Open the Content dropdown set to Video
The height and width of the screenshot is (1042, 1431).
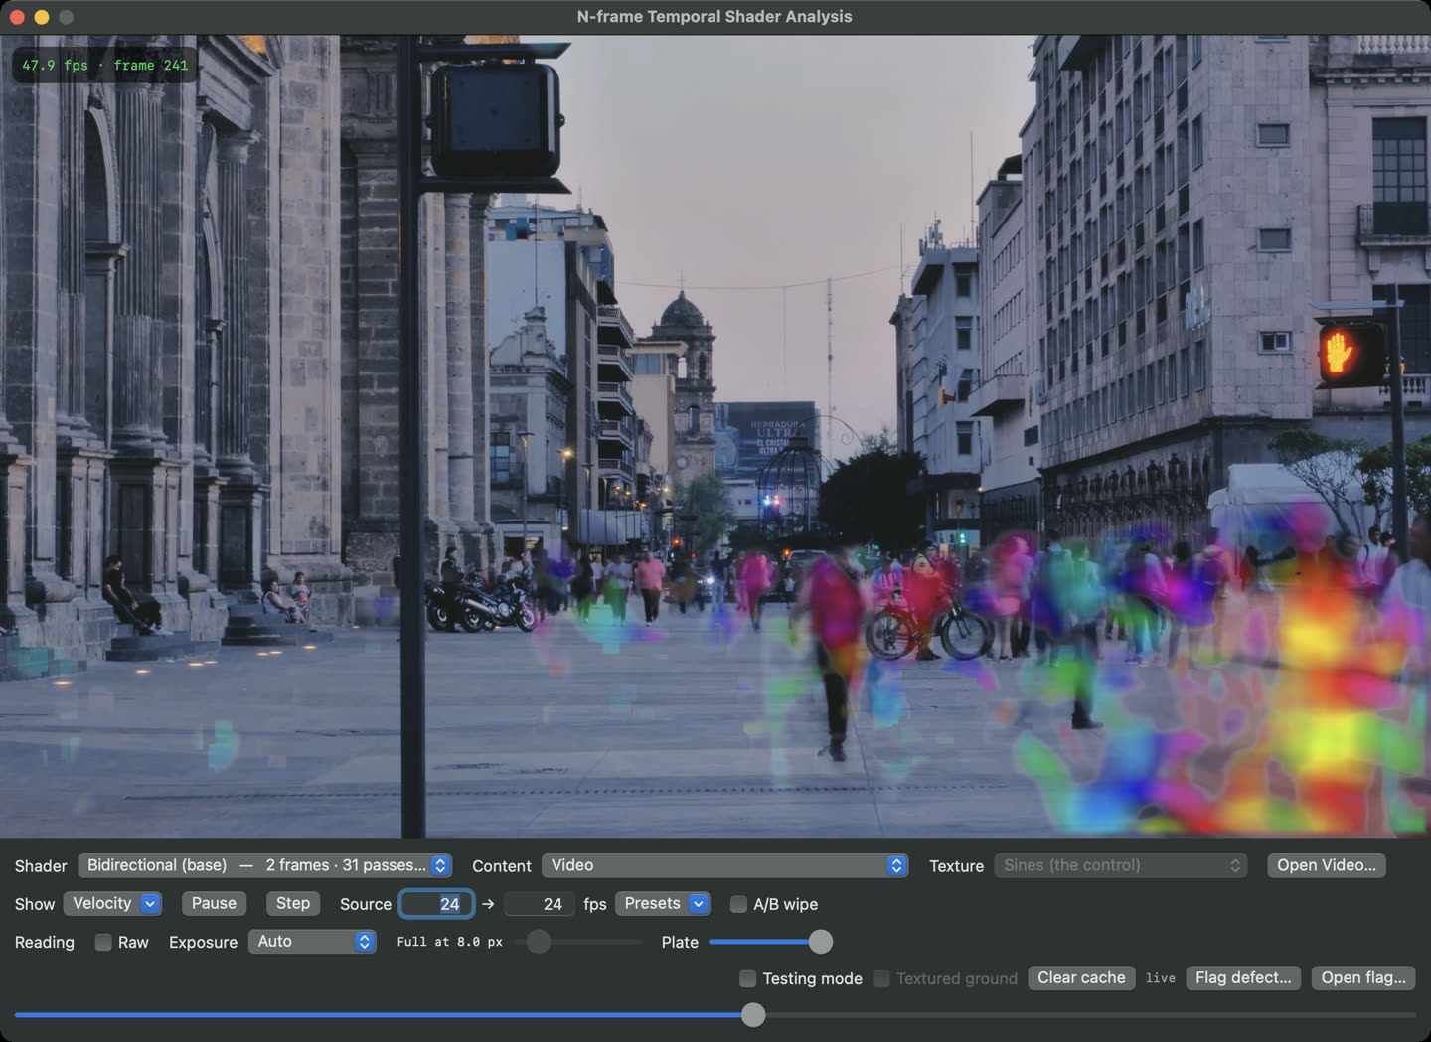(x=724, y=865)
